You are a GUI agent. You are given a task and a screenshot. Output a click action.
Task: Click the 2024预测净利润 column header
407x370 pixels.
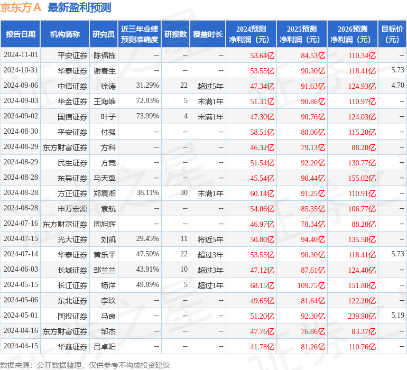[x=251, y=34]
